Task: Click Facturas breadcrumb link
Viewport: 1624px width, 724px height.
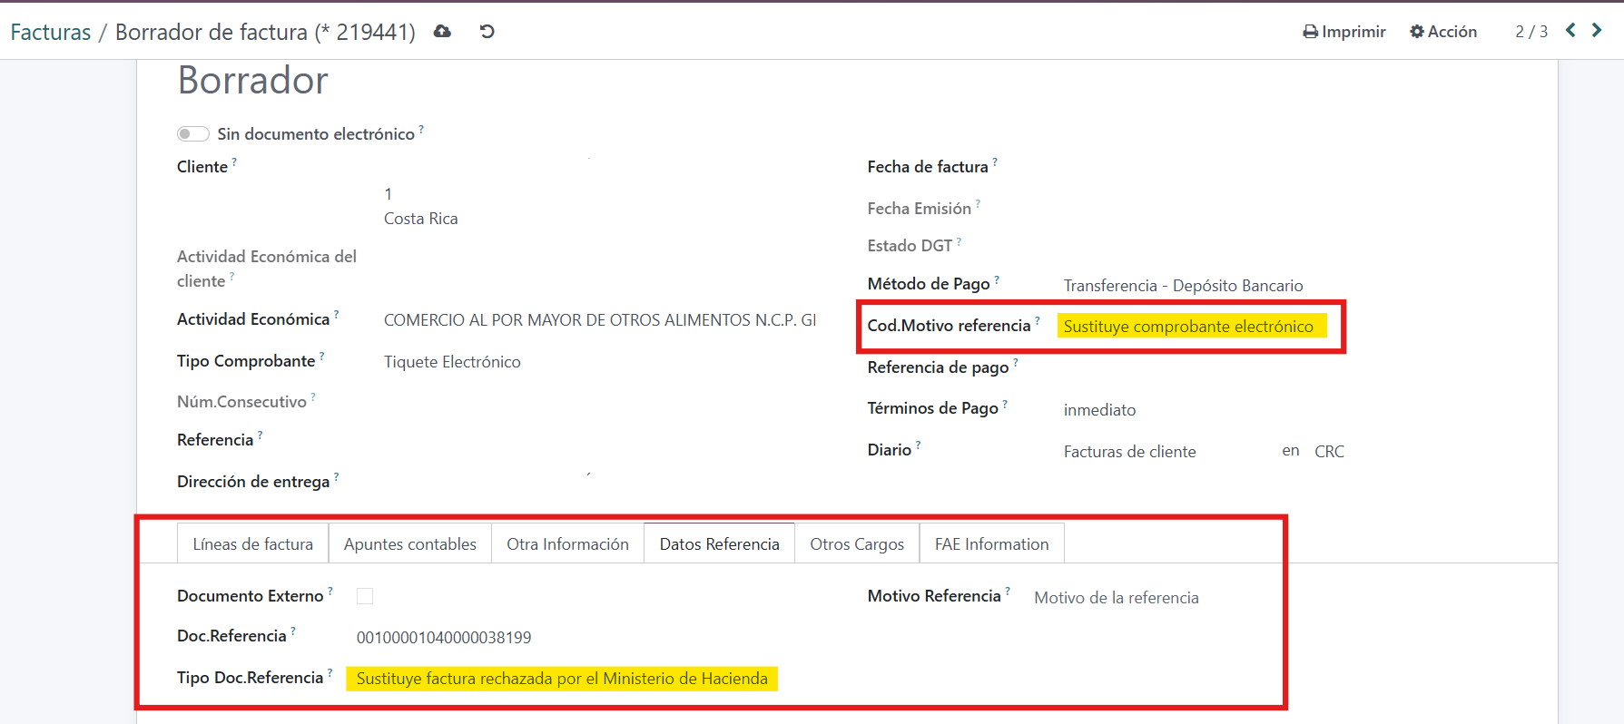Action: [51, 32]
